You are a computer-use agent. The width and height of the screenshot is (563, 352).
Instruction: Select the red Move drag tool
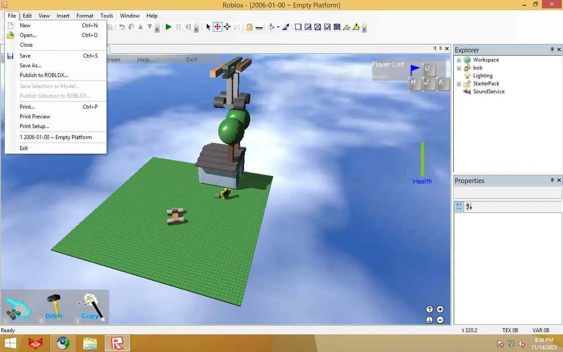pyautogui.click(x=218, y=27)
